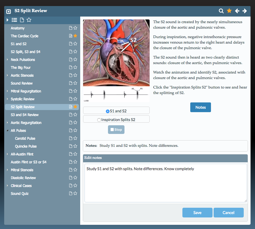Image resolution: width=255 pixels, height=229 pixels.
Task: Open the list view icon above the sidebar
Action: 14,20
